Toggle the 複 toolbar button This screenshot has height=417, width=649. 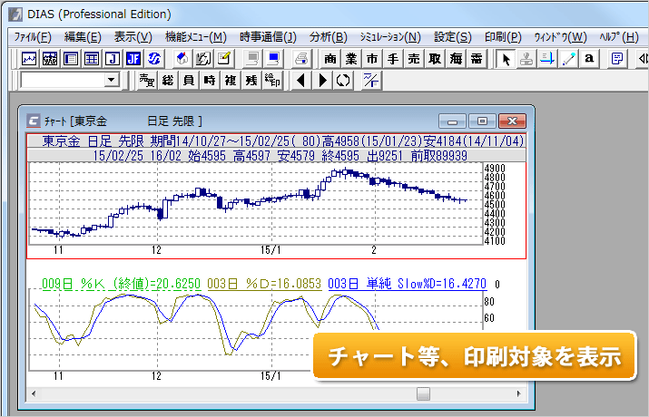click(230, 81)
